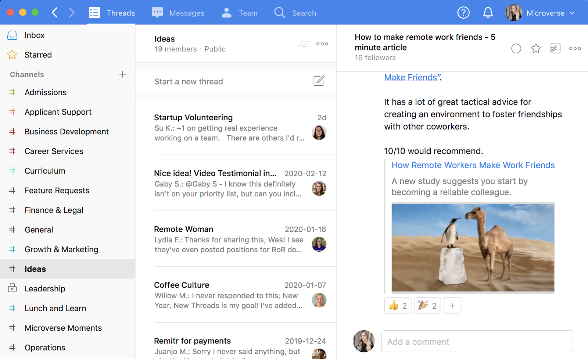The height and width of the screenshot is (359, 588).
Task: Open the Business Development channel
Action: pyautogui.click(x=68, y=132)
